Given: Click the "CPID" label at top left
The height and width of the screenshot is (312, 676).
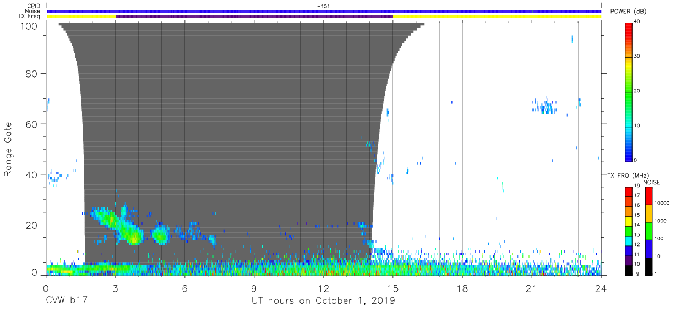Looking at the screenshot, I should [34, 6].
